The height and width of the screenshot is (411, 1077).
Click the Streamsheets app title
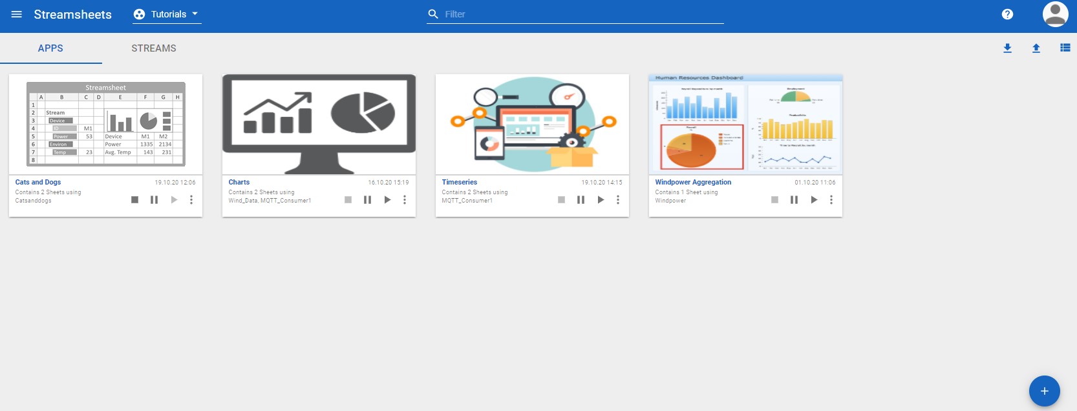(72, 14)
